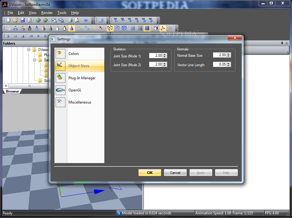Click the solid blue cube icon
This screenshot has width=292, height=218.
(x=124, y=28)
